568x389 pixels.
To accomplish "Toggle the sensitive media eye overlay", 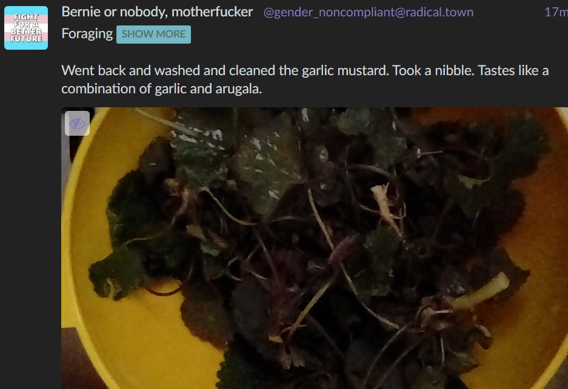I will pyautogui.click(x=77, y=124).
